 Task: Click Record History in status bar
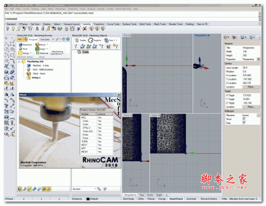(x=209, y=199)
